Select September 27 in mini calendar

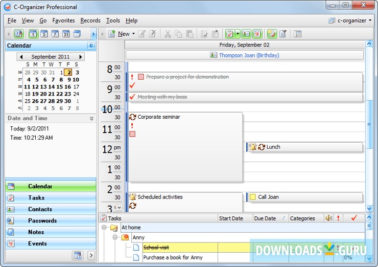pos(43,101)
